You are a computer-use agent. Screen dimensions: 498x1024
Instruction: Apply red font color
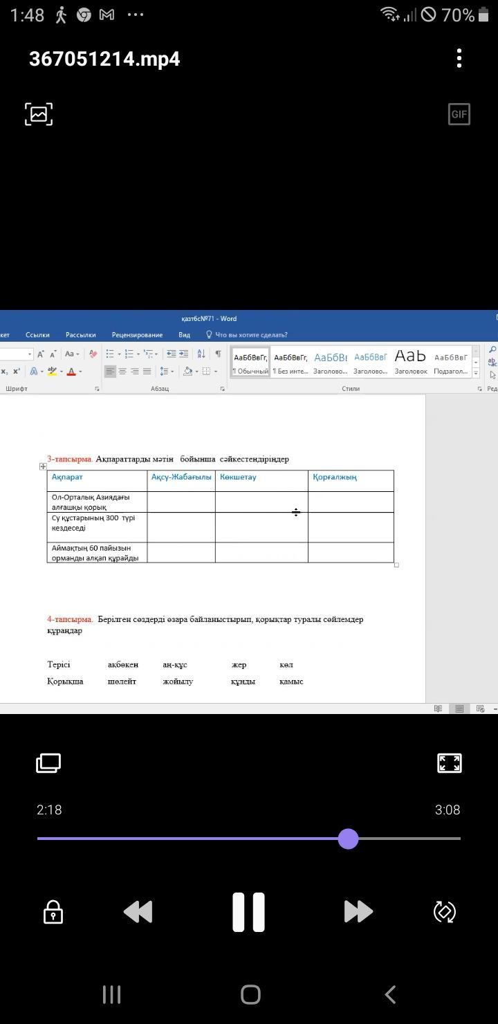point(71,372)
